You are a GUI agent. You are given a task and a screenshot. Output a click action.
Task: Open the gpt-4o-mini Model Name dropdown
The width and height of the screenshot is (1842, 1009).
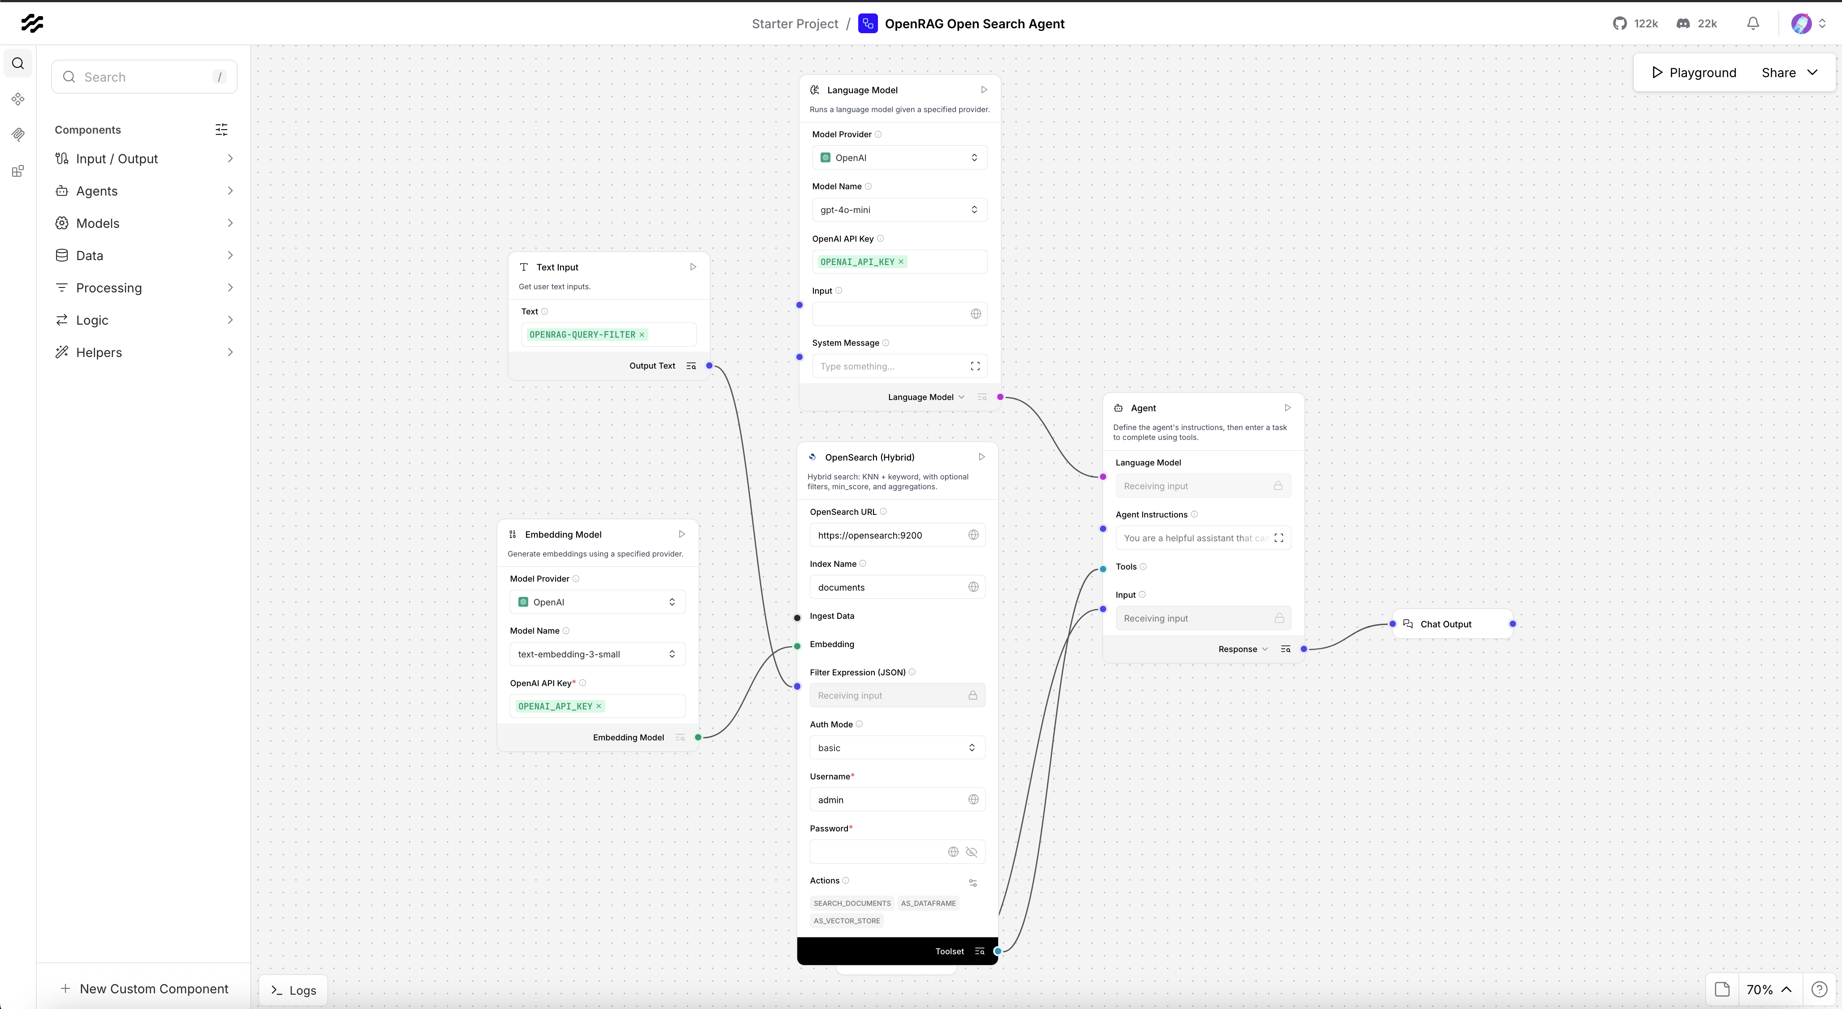coord(899,209)
